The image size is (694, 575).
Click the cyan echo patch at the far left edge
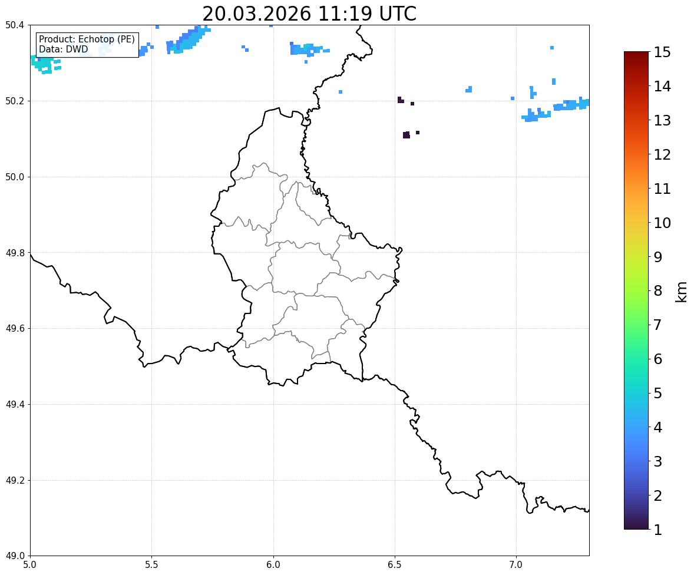click(x=44, y=64)
